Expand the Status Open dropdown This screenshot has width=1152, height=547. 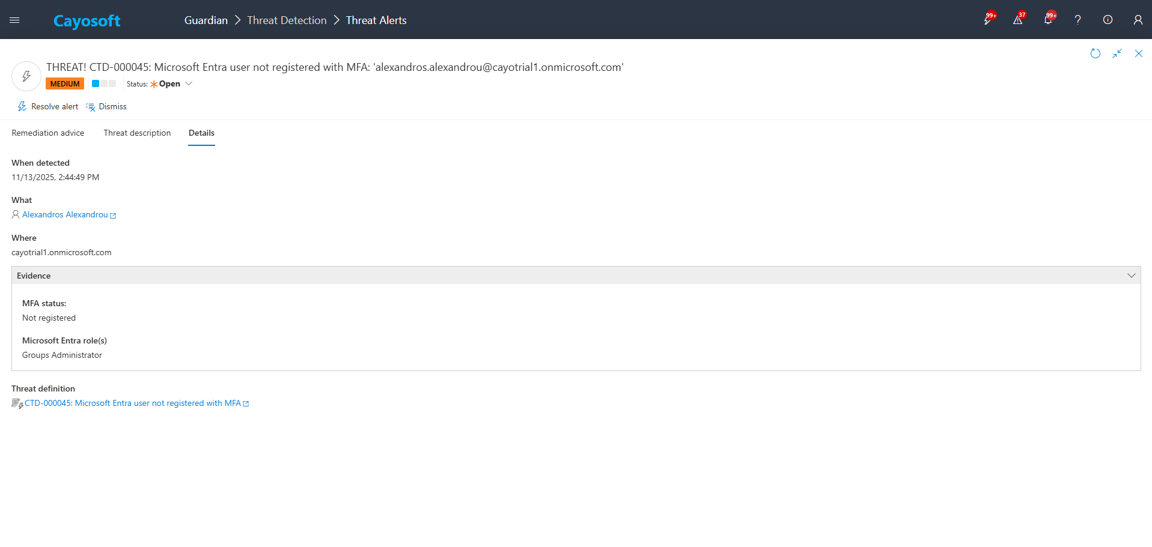(x=189, y=84)
